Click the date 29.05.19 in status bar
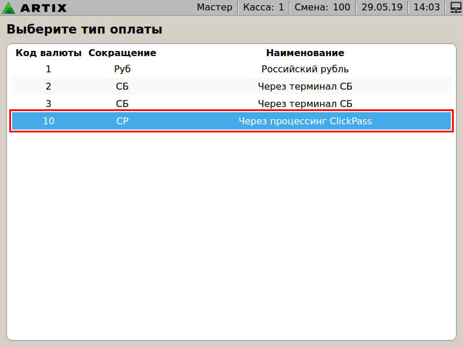The width and height of the screenshot is (463, 347). (381, 8)
